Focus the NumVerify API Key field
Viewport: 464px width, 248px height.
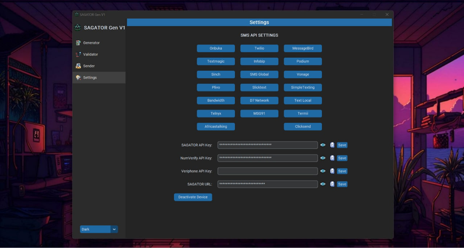[x=268, y=158]
